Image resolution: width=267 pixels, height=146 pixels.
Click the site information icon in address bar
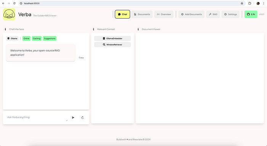tap(21, 3)
